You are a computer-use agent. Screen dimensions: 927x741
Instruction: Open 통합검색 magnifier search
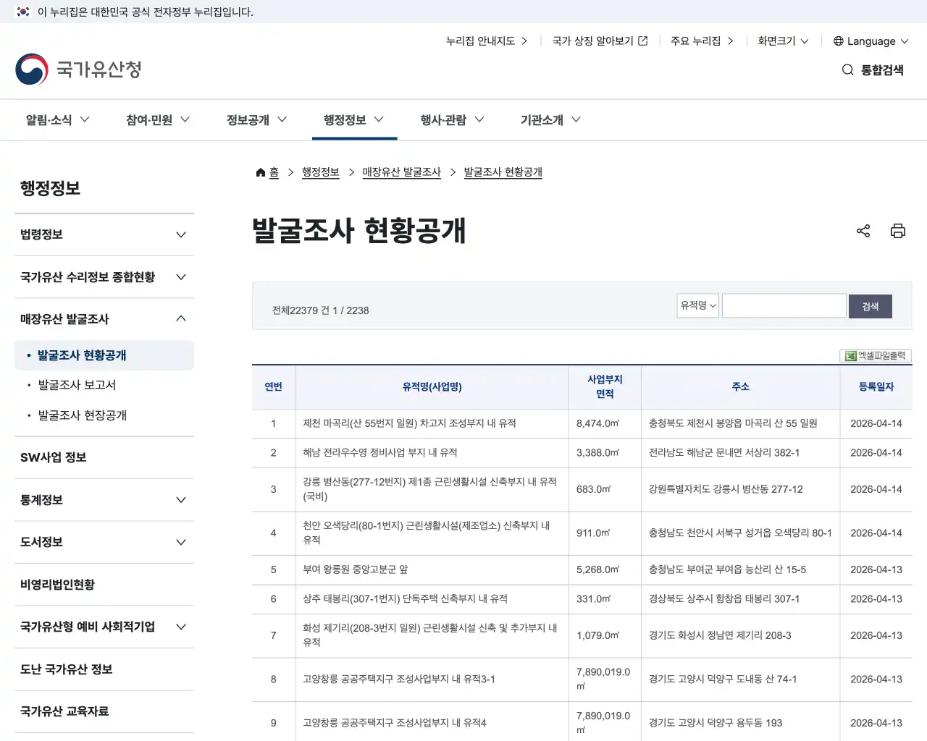point(873,70)
